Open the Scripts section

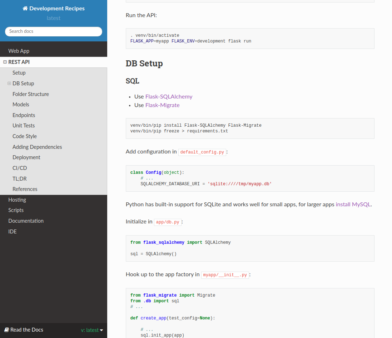16,210
